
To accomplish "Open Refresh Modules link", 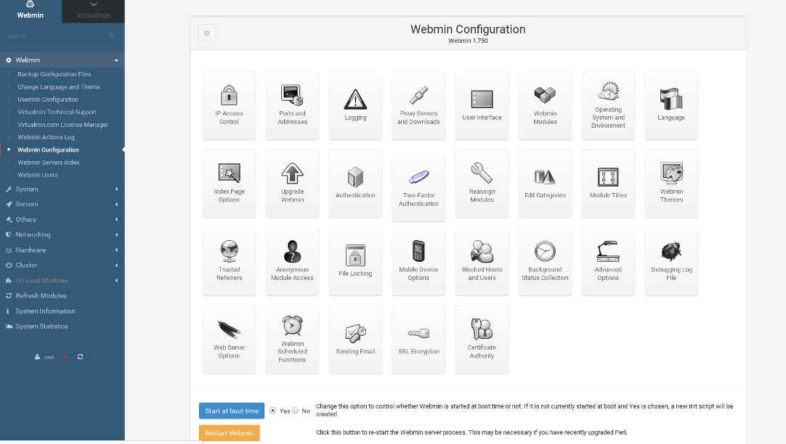I will (x=41, y=296).
